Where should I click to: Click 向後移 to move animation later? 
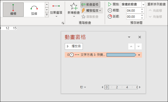pos(156,17)
